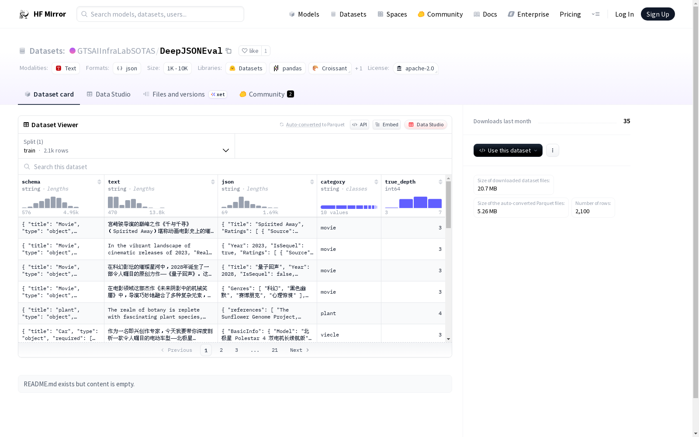Click the Datasets database icon beside title

[x=22, y=51]
